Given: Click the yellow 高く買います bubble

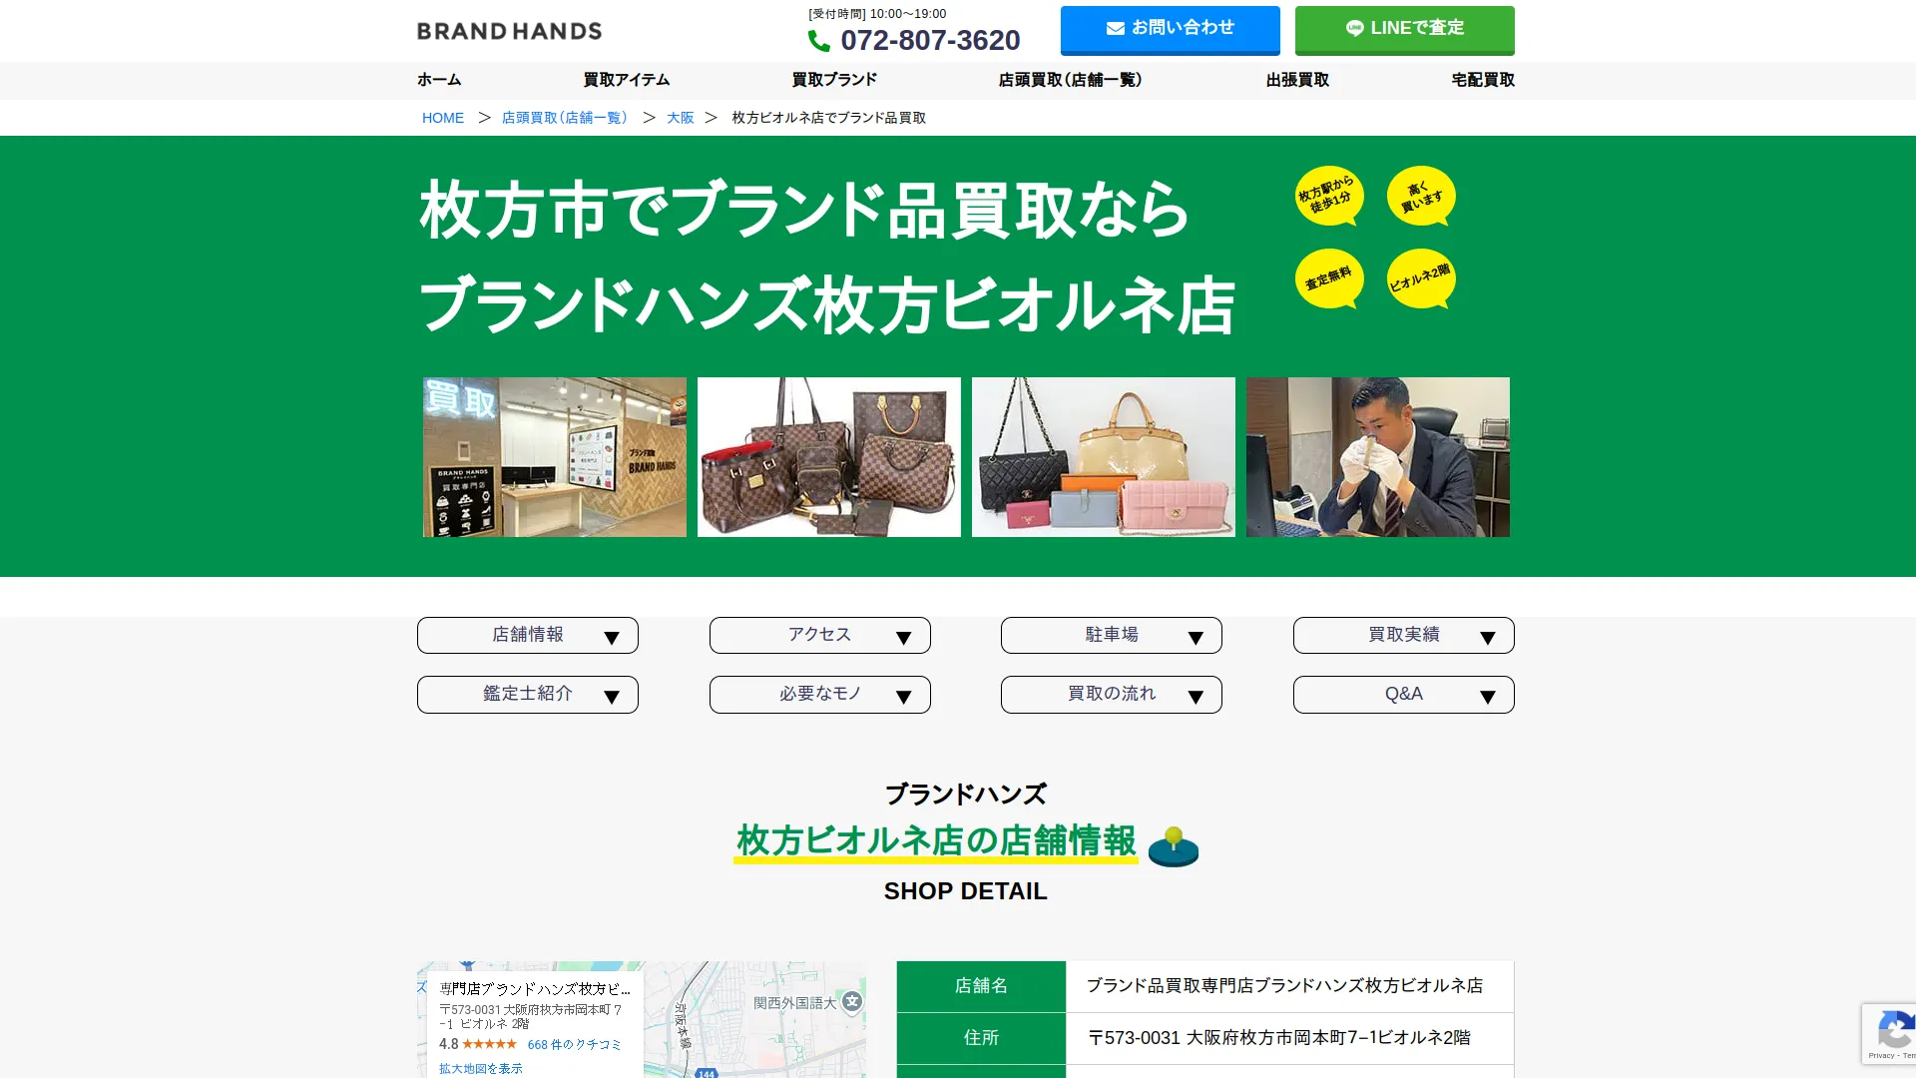Looking at the screenshot, I should coord(1421,196).
